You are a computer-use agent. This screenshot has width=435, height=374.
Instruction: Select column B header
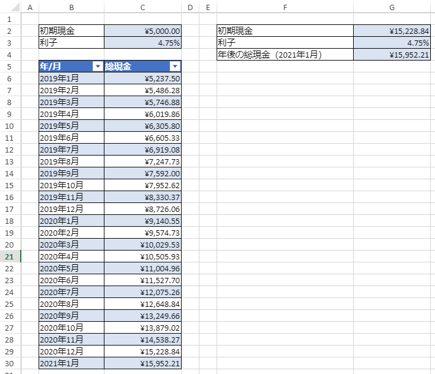[x=71, y=7]
